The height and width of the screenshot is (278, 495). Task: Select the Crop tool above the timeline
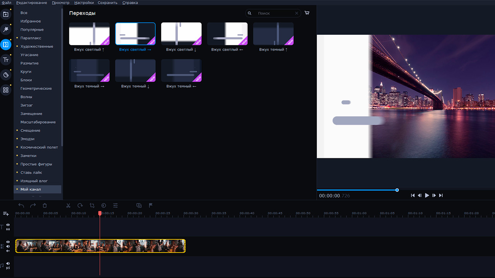tap(92, 205)
